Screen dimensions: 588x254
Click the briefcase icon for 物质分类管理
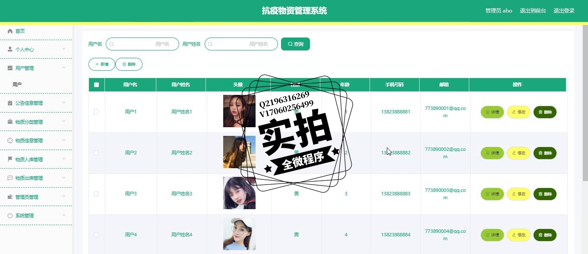pos(10,122)
